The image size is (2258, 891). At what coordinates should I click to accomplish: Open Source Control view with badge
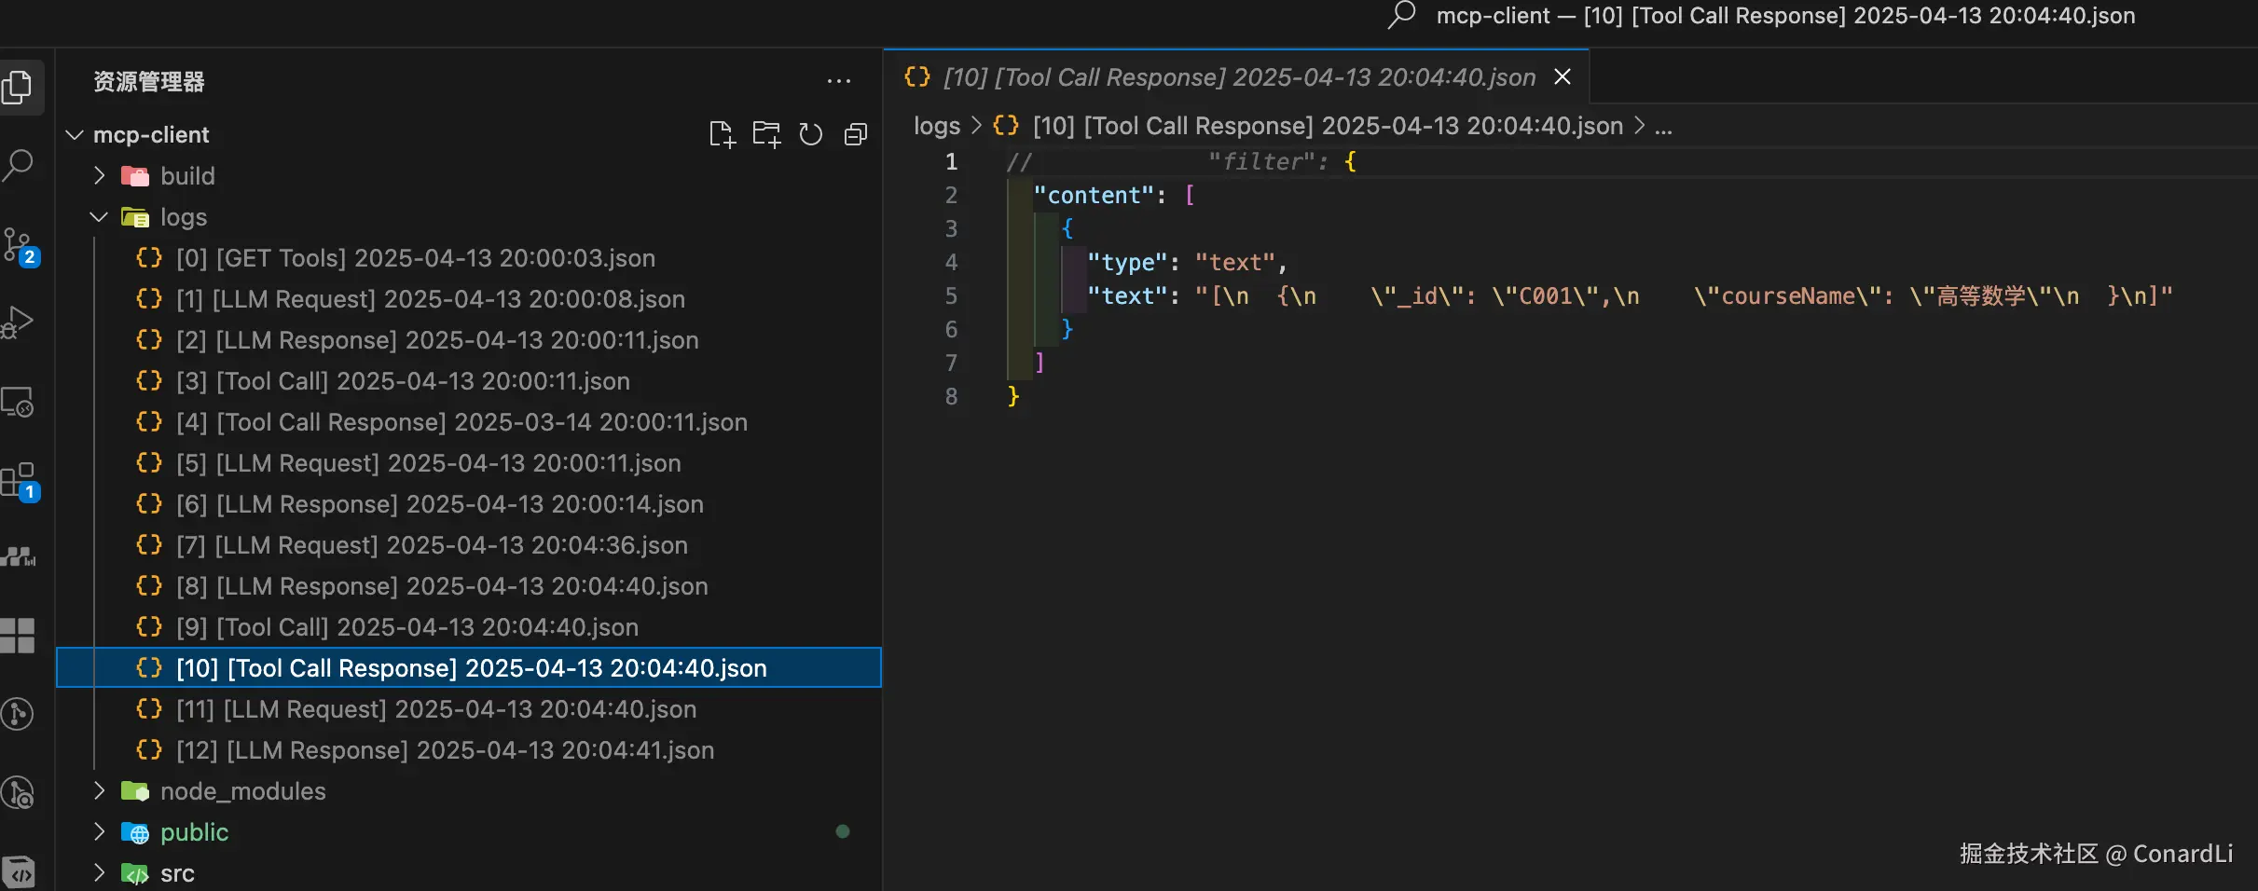tap(19, 245)
